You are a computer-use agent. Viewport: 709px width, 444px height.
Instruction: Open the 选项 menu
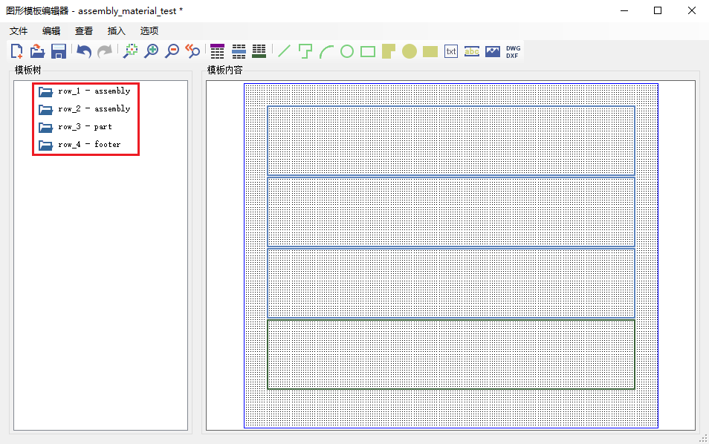149,30
